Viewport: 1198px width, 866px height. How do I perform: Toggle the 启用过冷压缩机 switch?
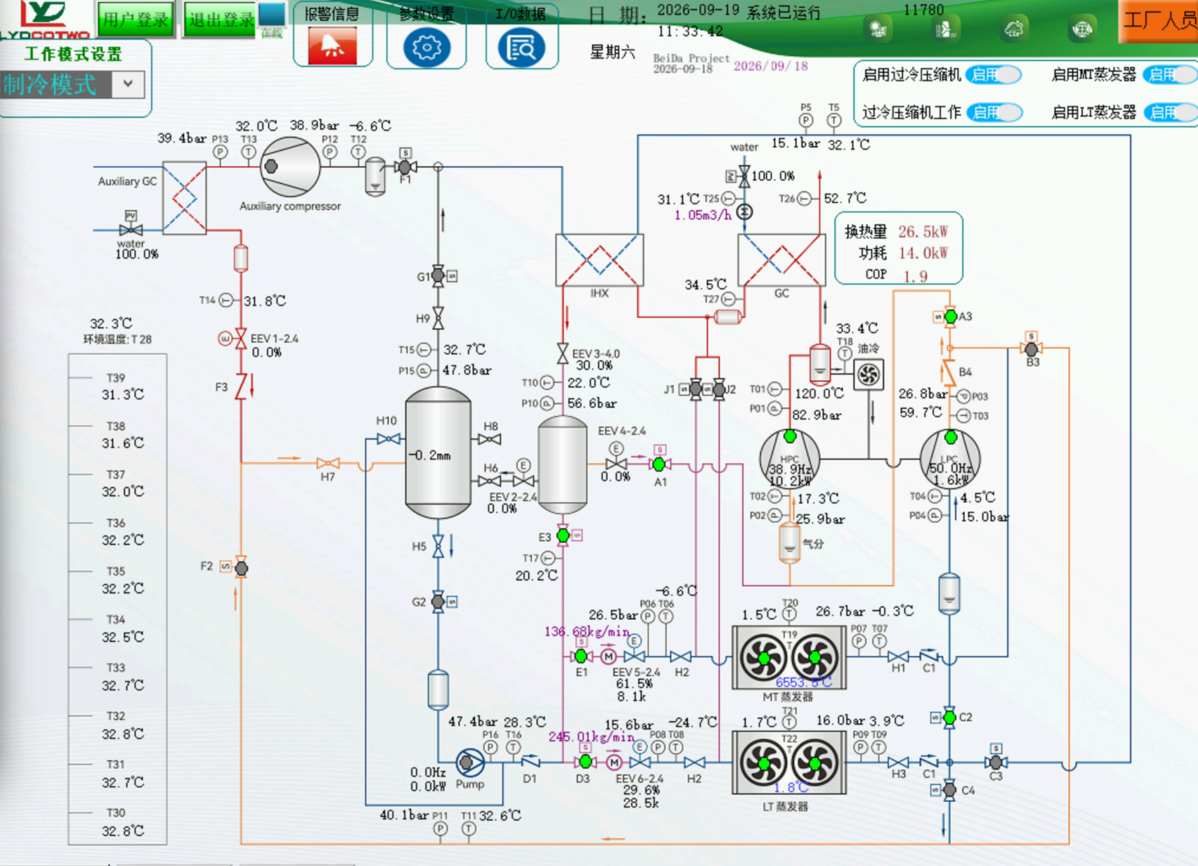coord(993,75)
